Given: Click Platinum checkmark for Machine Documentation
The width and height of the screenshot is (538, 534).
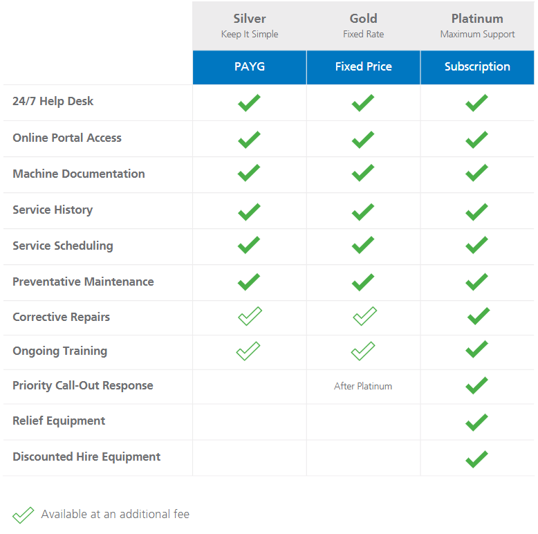Looking at the screenshot, I should click(x=476, y=173).
